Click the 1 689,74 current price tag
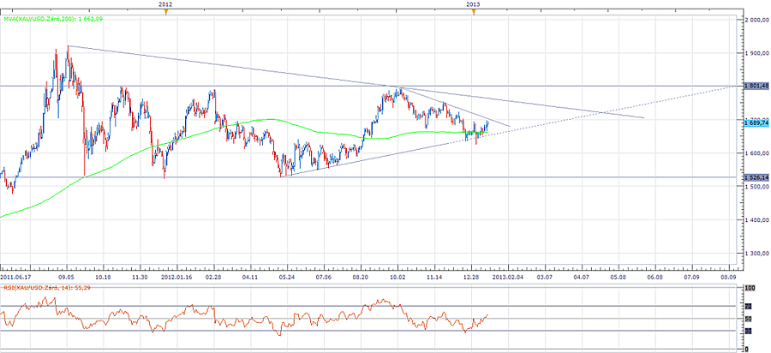771x353 pixels. tap(755, 123)
